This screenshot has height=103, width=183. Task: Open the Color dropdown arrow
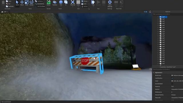pos(78,7)
